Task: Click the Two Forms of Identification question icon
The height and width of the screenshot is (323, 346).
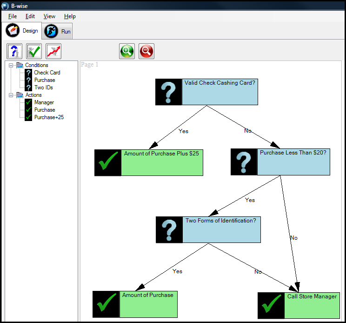Action: [x=169, y=229]
